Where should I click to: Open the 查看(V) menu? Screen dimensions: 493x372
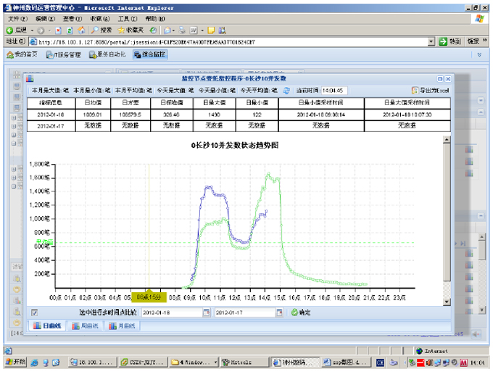(x=72, y=19)
